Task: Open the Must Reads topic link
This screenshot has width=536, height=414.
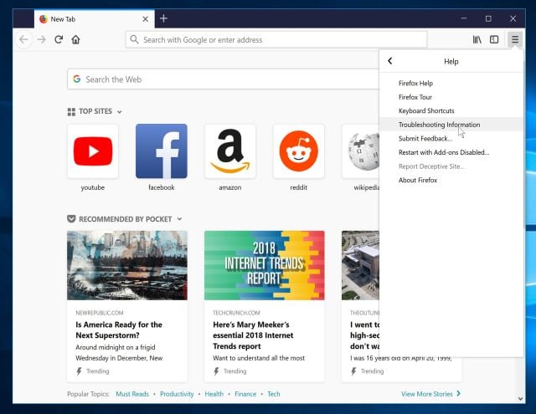Action: pyautogui.click(x=132, y=394)
